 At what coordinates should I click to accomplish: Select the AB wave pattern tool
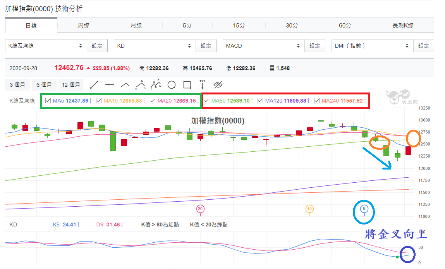[141, 84]
